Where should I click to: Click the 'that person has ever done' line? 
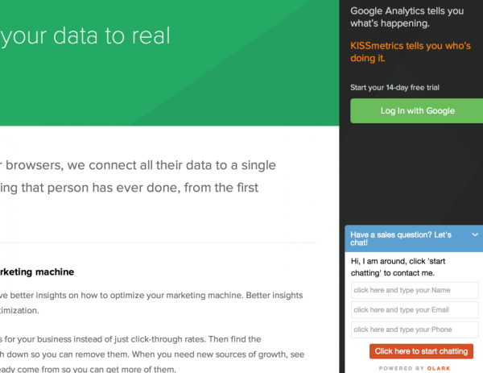point(129,188)
